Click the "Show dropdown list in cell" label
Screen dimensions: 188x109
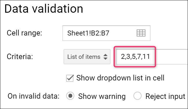[x=120, y=78]
